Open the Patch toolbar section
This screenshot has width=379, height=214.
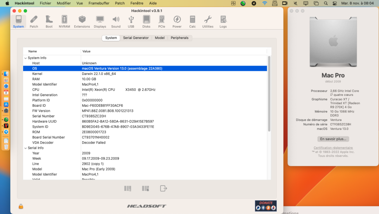(x=34, y=22)
